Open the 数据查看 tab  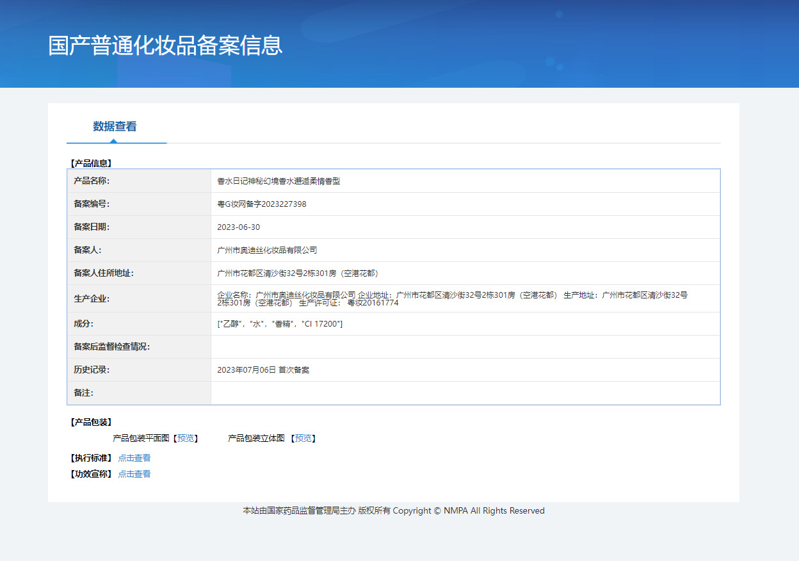tap(115, 126)
